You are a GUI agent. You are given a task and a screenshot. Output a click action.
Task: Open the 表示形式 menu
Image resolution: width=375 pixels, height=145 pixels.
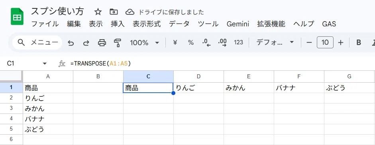tap(147, 24)
